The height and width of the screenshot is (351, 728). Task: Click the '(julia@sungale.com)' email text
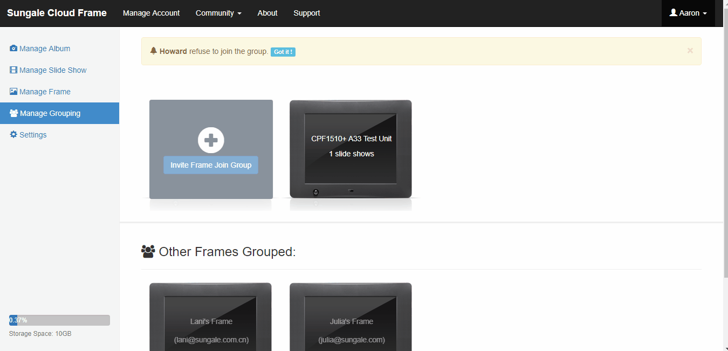click(352, 340)
